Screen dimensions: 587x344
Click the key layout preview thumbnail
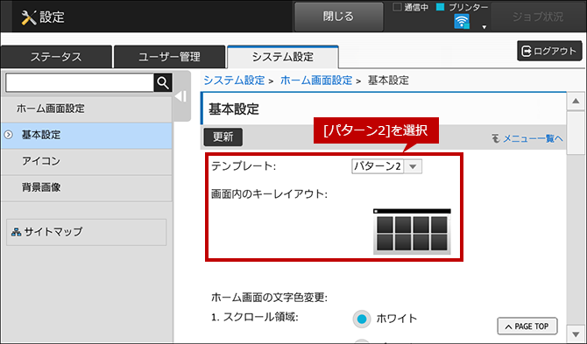click(412, 231)
